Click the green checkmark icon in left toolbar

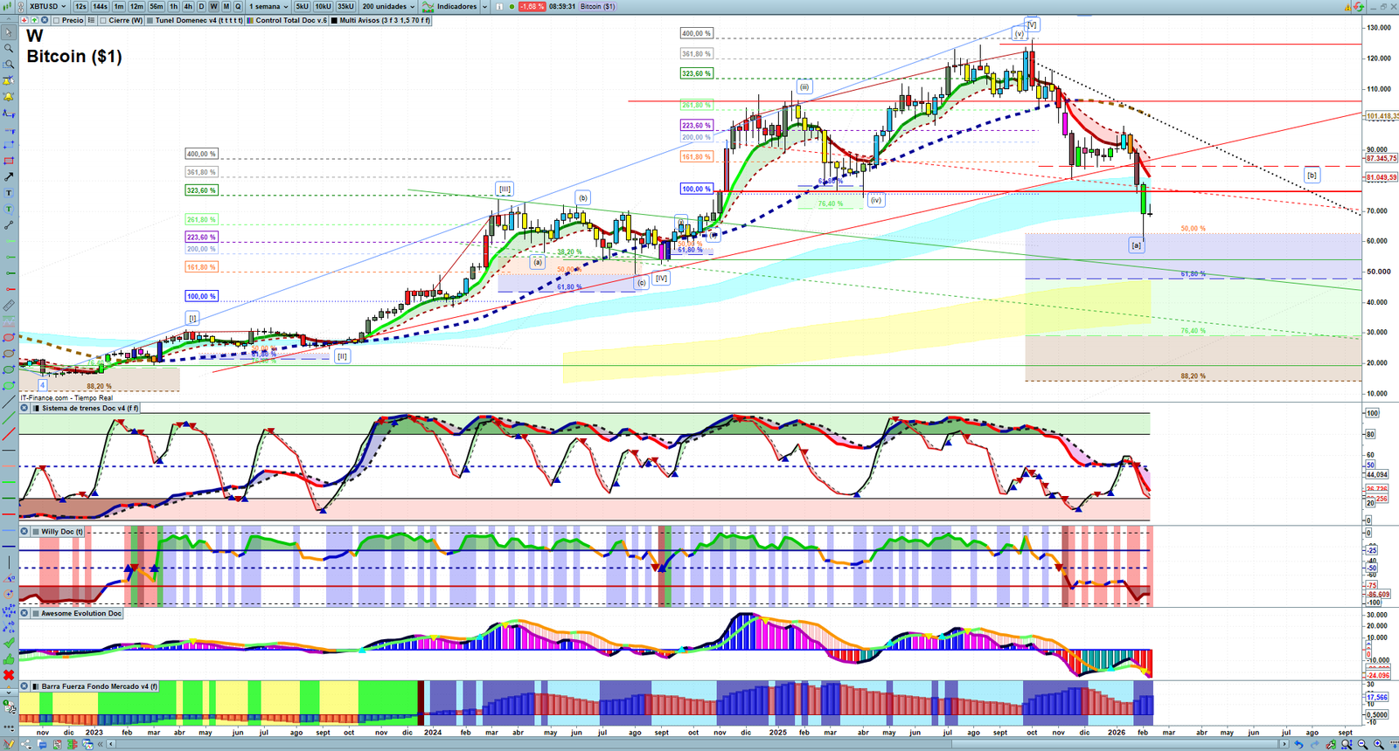pos(9,643)
